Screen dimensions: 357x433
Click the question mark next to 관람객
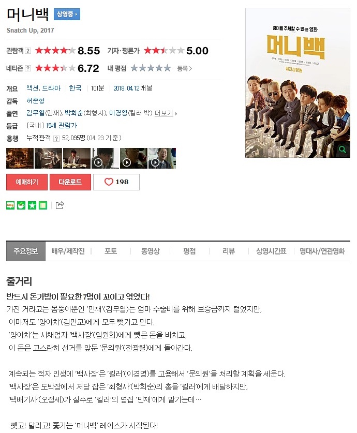coord(28,51)
